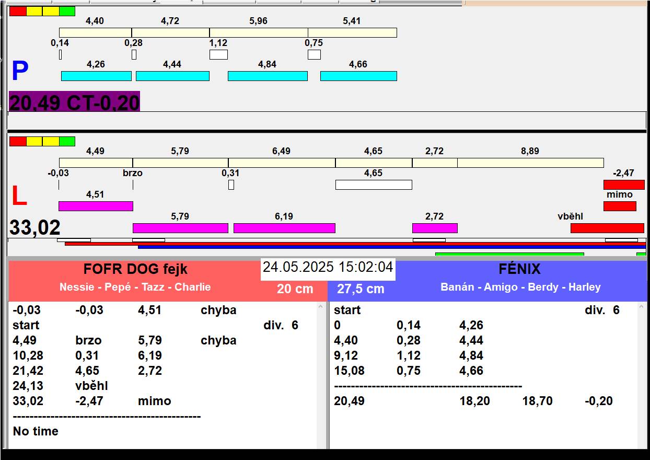
Task: Click the FOFR DOG fejk team header
Action: tap(135, 270)
